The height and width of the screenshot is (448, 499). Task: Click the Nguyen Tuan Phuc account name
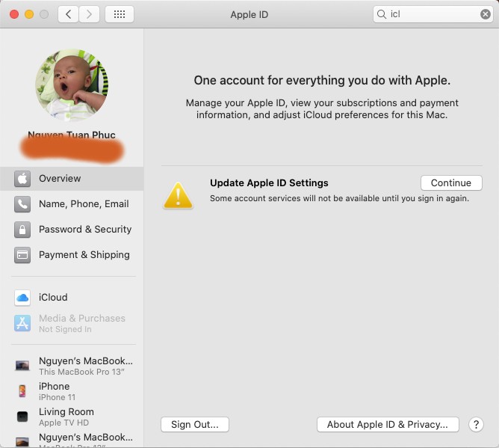72,135
